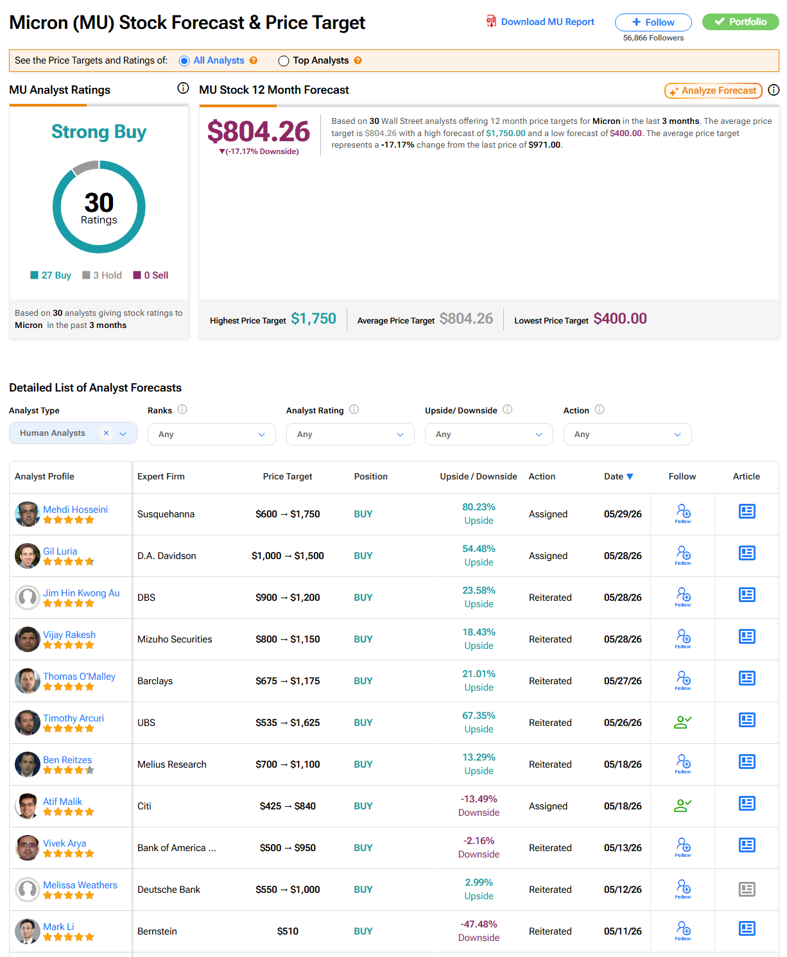This screenshot has width=787, height=957.
Task: Click the Position column header
Action: click(371, 476)
